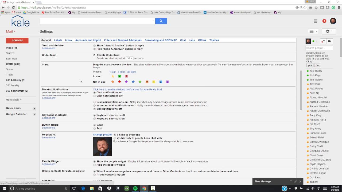Viewport: 342px width, 192px height.
Task: Expand the New Message popup window
Action: pyautogui.click(x=296, y=181)
